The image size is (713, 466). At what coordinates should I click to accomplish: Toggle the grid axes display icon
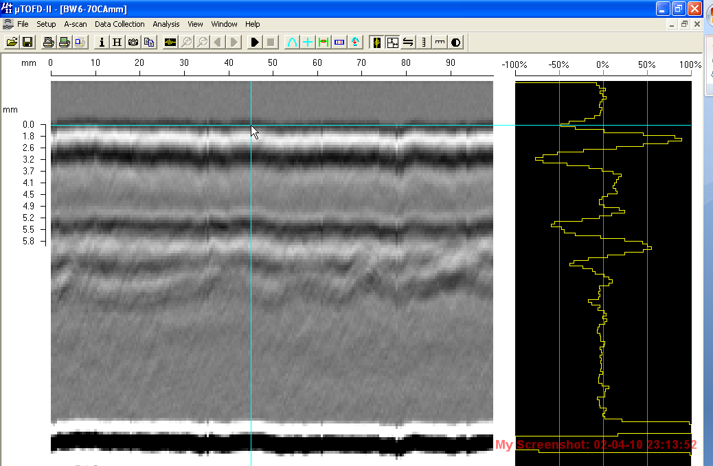pyautogui.click(x=392, y=43)
